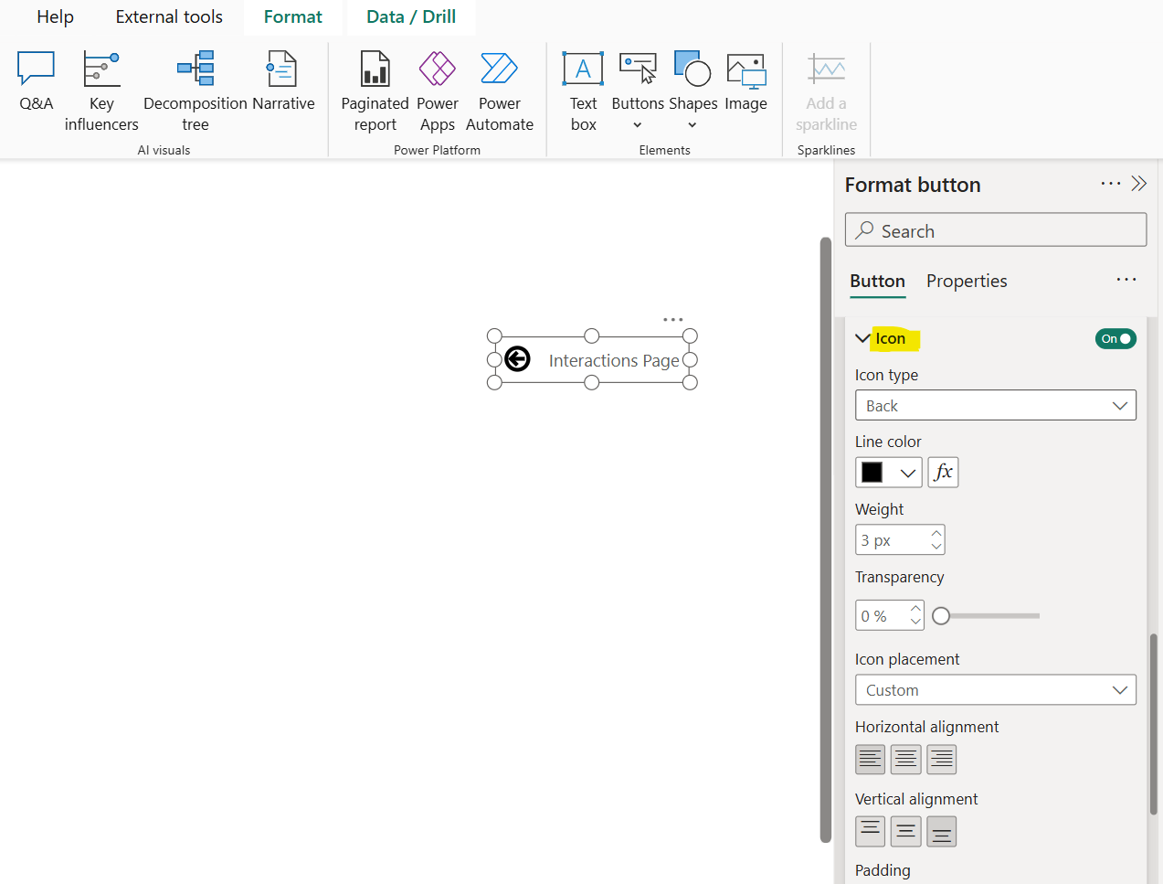This screenshot has width=1163, height=884.
Task: Open the Line color swatch picker
Action: (887, 472)
